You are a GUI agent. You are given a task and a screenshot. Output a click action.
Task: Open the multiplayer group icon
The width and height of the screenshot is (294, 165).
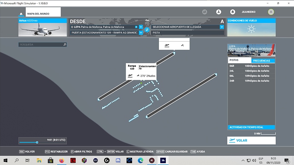[205, 12]
